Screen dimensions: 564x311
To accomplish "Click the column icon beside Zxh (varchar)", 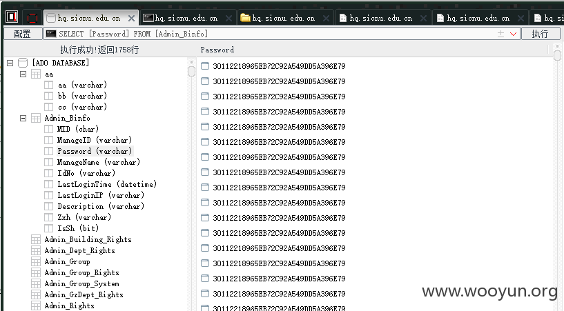I will tap(48, 217).
